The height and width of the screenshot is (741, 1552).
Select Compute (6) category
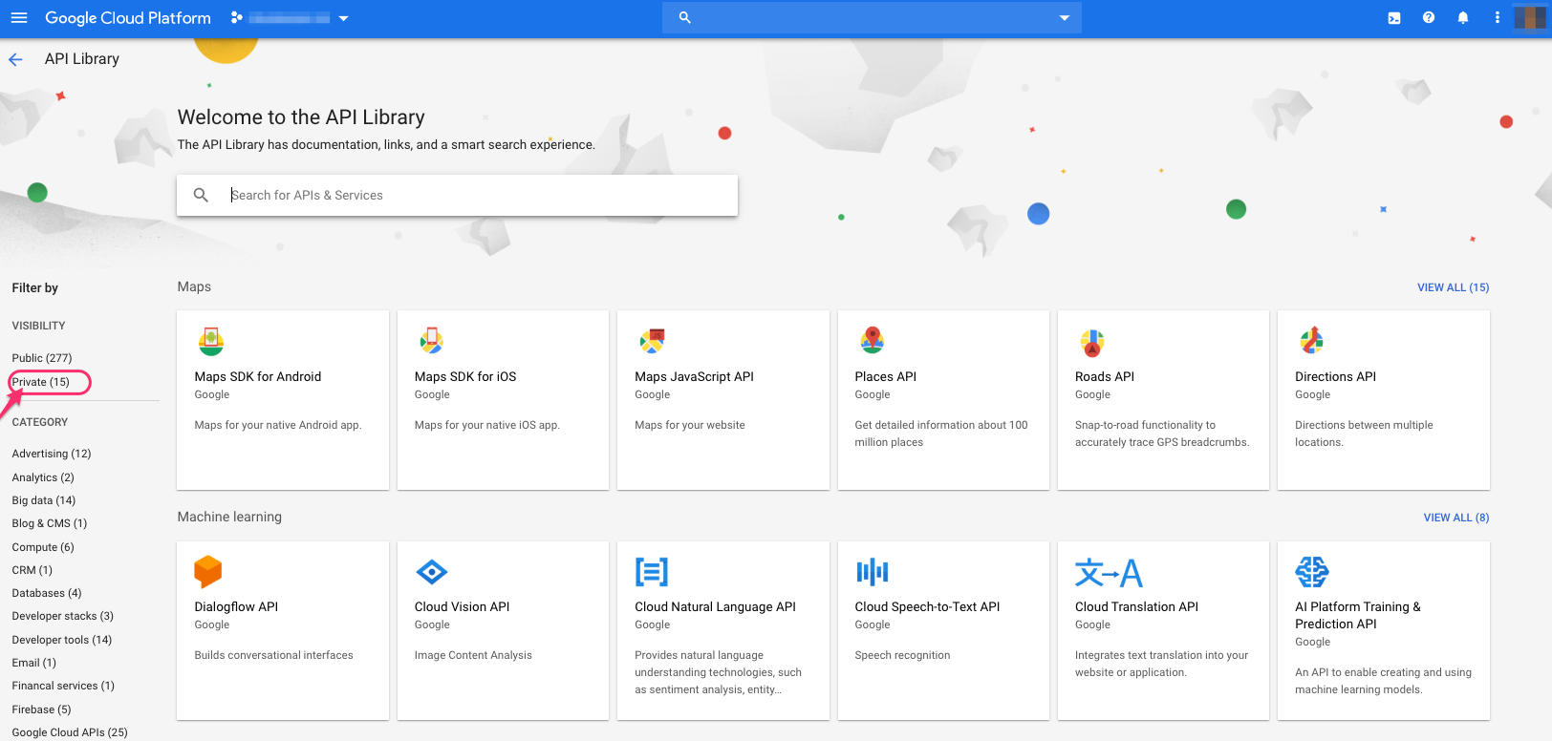[x=43, y=547]
